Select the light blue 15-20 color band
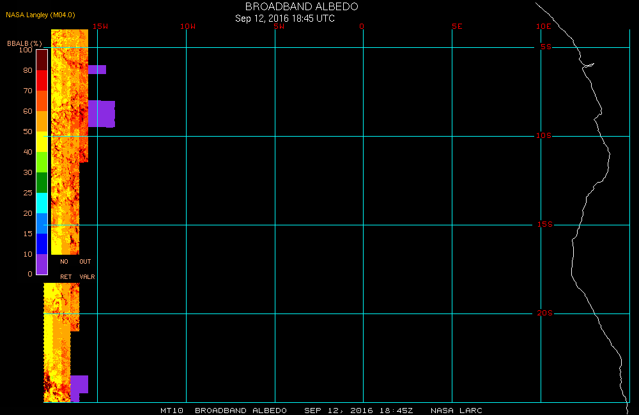 pyautogui.click(x=42, y=223)
